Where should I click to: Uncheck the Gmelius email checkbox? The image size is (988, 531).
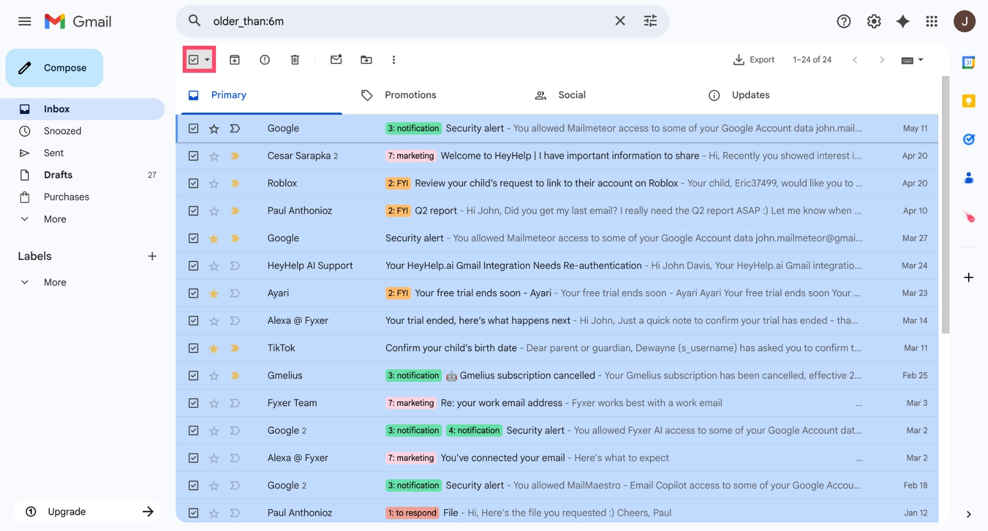193,376
